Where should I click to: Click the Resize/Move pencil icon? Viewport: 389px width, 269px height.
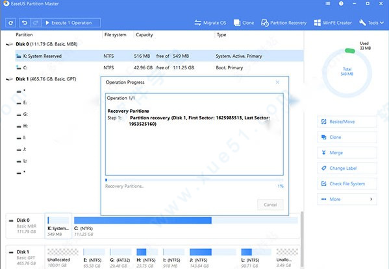pos(324,122)
